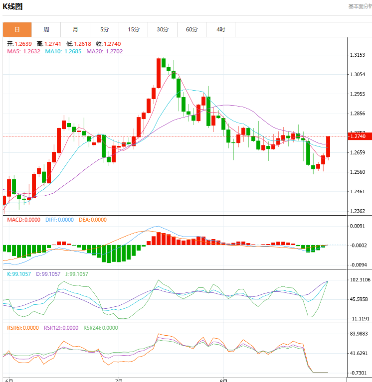Click the 1.2560 price axis label

(358, 172)
